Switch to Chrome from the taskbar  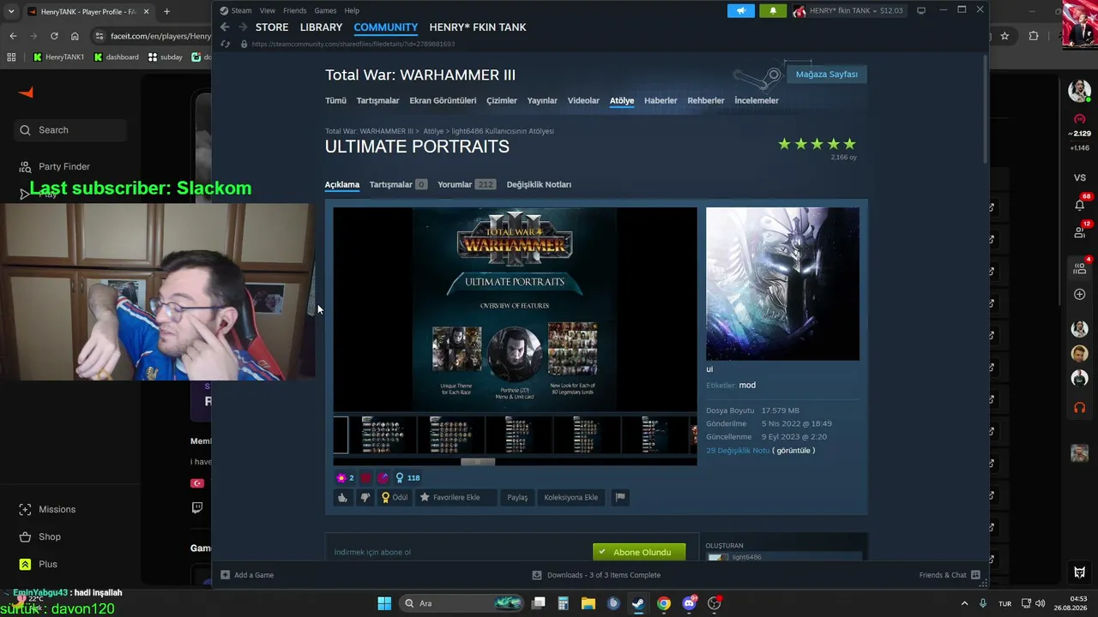(x=664, y=603)
